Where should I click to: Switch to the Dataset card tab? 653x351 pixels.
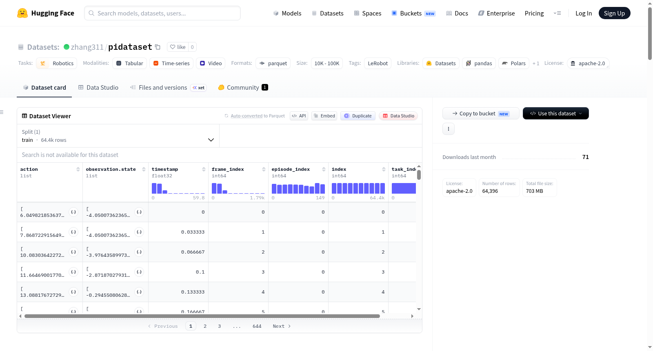(x=44, y=88)
